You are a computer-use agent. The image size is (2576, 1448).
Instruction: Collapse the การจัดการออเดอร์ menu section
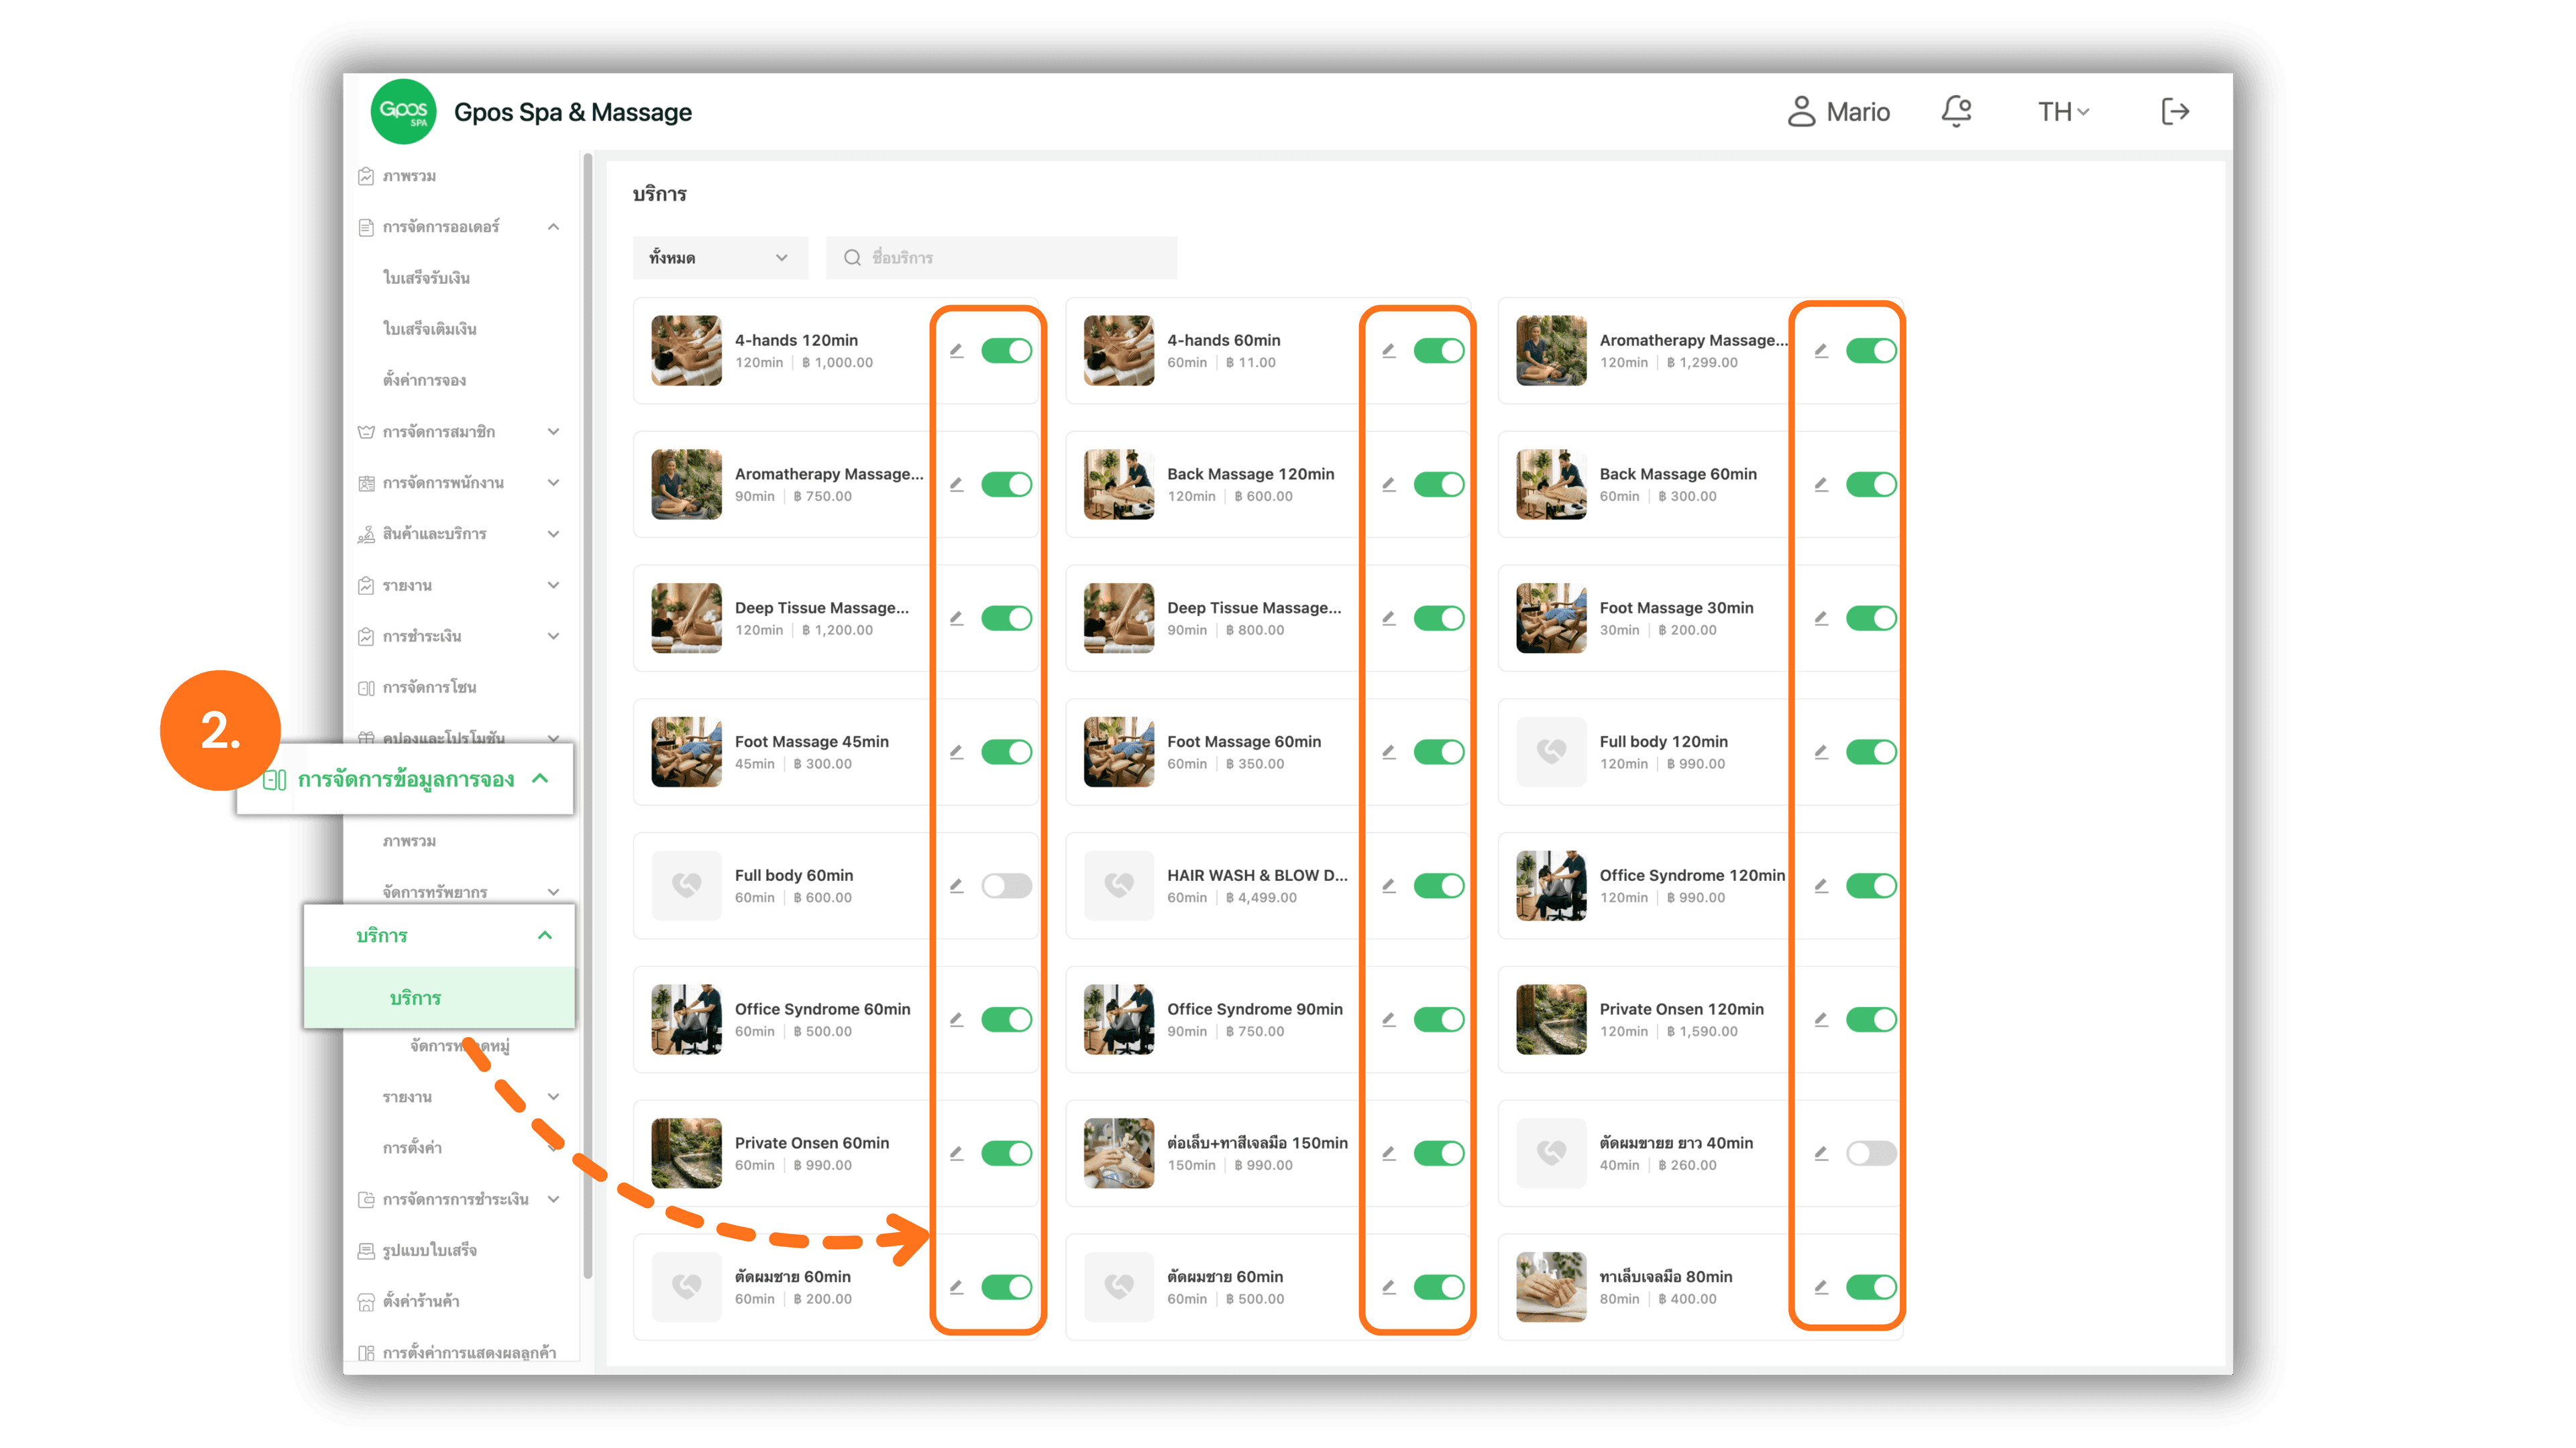coord(459,228)
